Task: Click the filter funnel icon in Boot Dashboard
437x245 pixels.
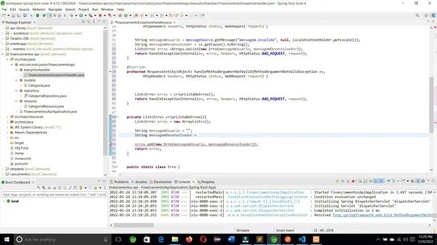Action: point(90,188)
